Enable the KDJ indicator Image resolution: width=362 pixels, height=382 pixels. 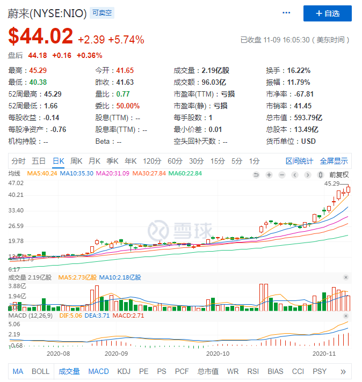coord(124,371)
